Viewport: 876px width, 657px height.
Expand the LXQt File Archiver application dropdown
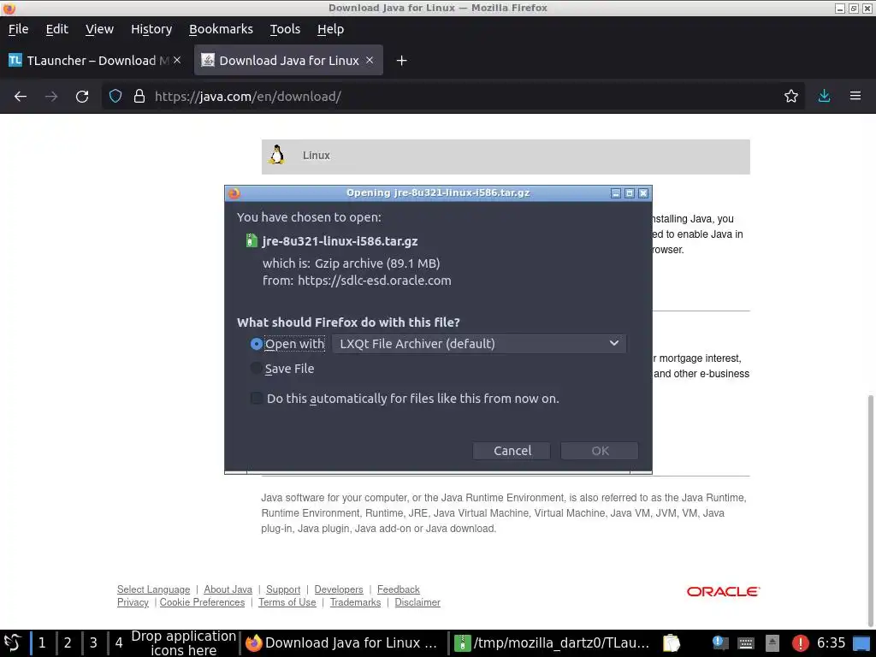coord(479,344)
